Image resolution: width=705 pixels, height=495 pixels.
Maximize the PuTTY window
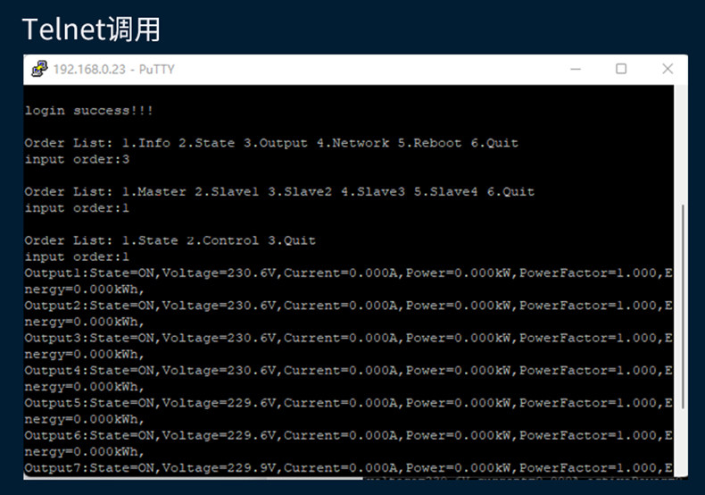pyautogui.click(x=621, y=69)
